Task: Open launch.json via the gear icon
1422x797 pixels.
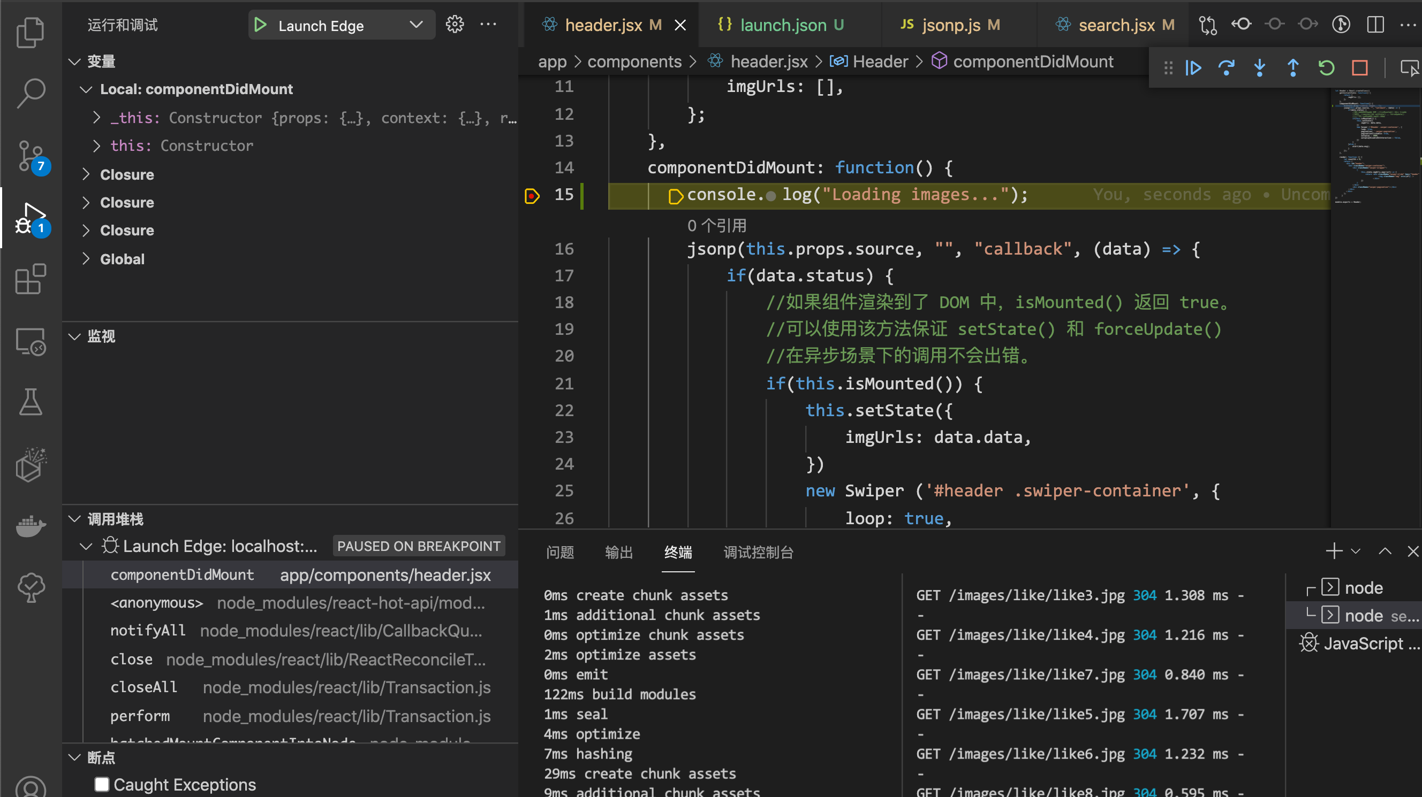Action: point(455,24)
